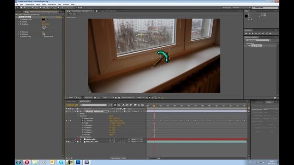Select the Hand tool in toolbar
The image size is (294, 165).
coord(21,8)
